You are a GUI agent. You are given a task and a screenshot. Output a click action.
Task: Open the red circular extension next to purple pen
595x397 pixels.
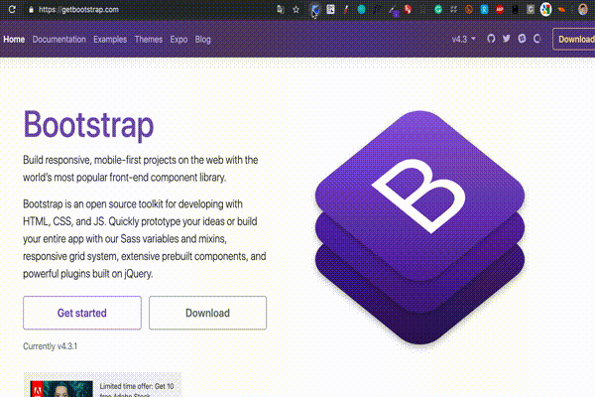[x=408, y=10]
